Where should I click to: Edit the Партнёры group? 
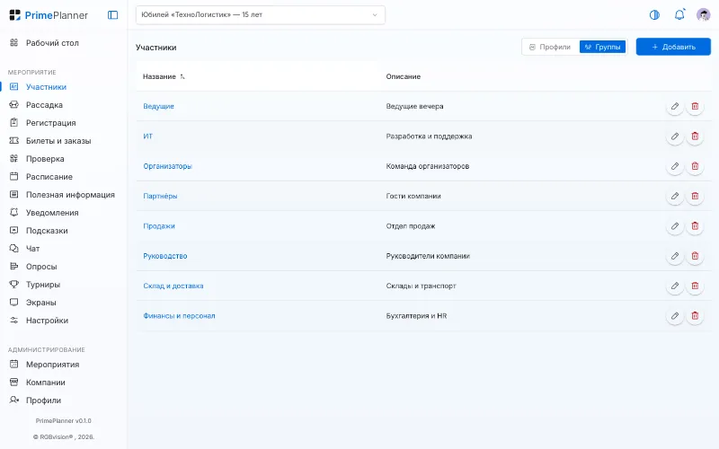[x=675, y=196]
